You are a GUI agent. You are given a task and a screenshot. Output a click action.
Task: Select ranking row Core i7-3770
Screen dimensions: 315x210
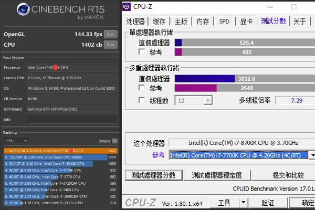pyautogui.click(x=60, y=177)
